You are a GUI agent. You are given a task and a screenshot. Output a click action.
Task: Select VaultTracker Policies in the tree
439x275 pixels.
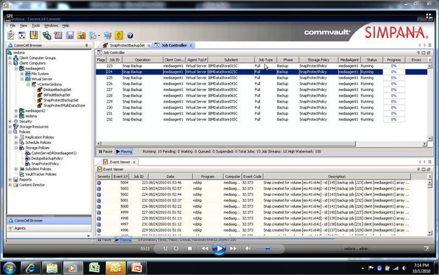pos(41,174)
